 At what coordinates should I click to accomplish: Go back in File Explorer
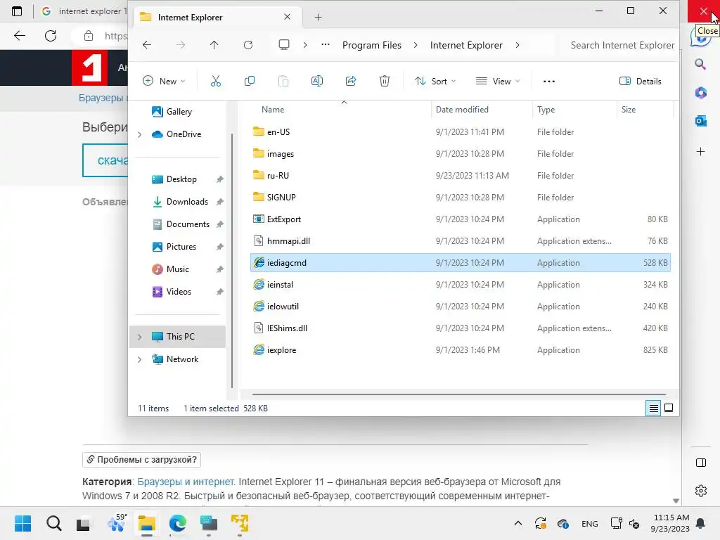click(147, 45)
